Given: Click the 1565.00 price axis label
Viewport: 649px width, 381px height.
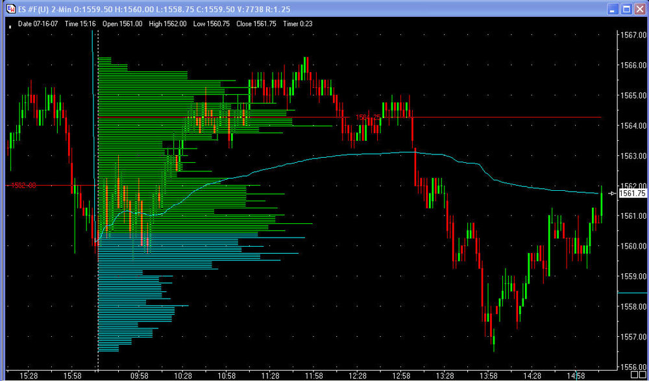Looking at the screenshot, I should 632,95.
